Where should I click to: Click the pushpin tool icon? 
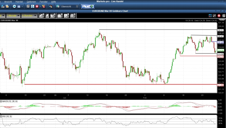pos(47,16)
